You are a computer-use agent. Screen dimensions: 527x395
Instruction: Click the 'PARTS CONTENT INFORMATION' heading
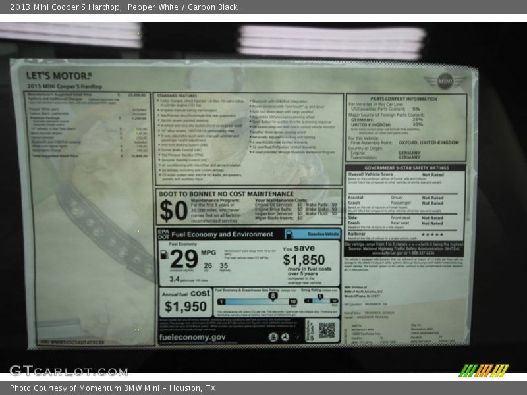(x=404, y=99)
